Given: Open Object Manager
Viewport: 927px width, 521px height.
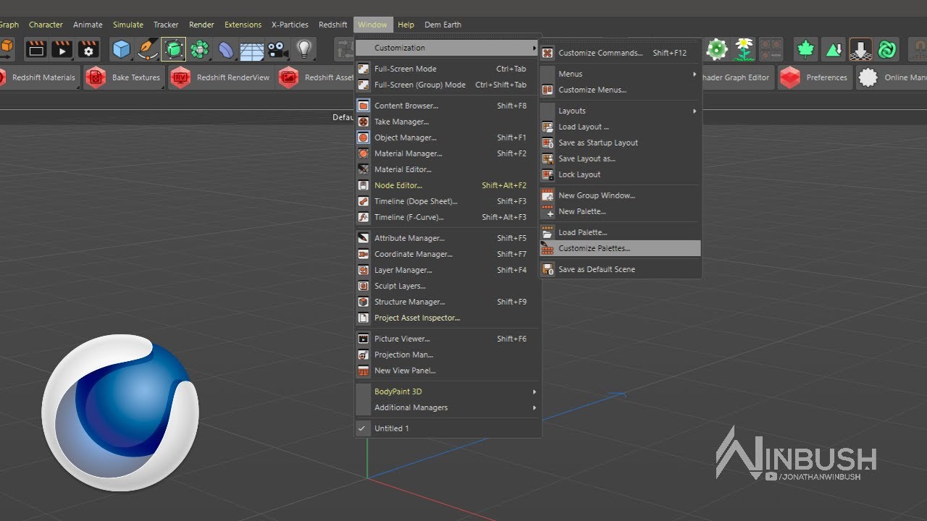Looking at the screenshot, I should [448, 137].
